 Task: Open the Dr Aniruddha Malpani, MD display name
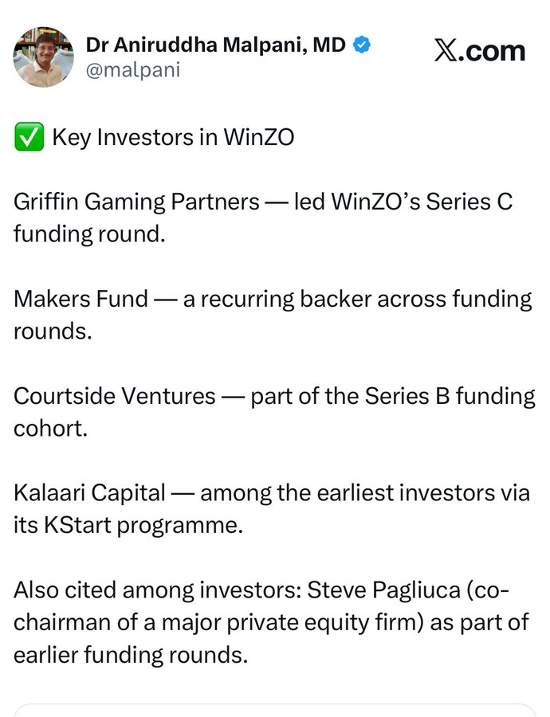point(215,45)
